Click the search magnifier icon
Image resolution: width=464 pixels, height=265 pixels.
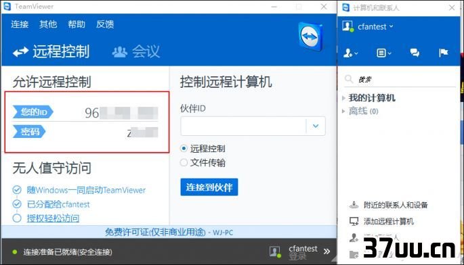349,79
